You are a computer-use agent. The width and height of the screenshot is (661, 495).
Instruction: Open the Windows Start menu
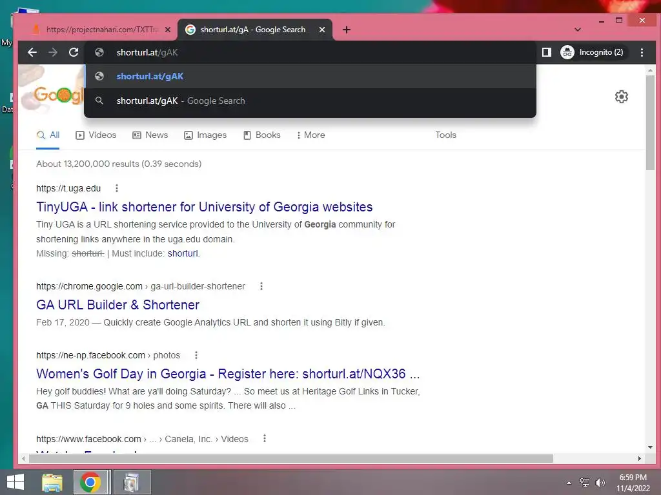tap(15, 482)
